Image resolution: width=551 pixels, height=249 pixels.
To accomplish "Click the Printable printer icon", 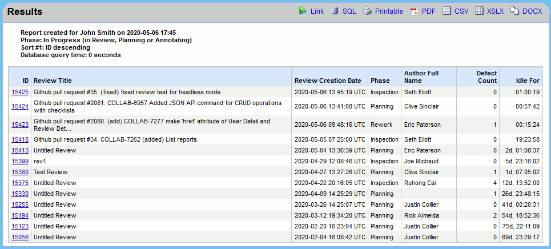I will point(368,11).
